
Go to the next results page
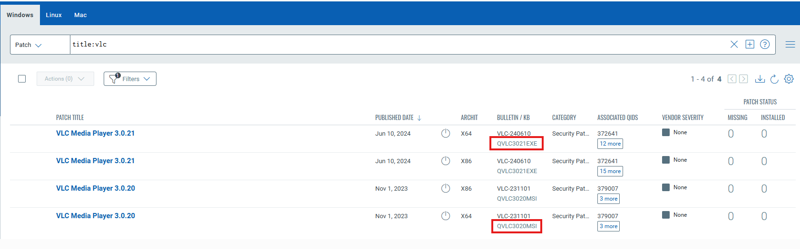[743, 79]
